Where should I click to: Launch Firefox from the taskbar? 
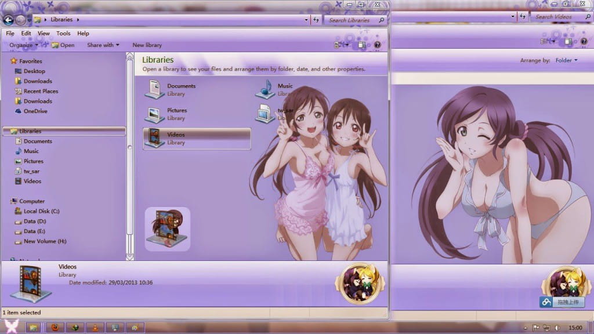(x=55, y=328)
